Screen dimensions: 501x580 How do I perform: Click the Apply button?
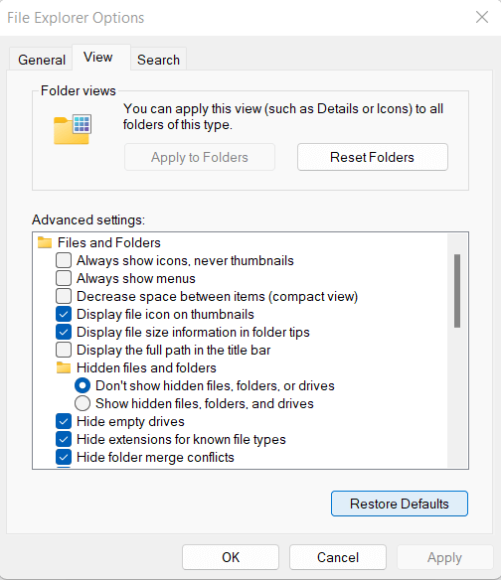[x=444, y=557]
